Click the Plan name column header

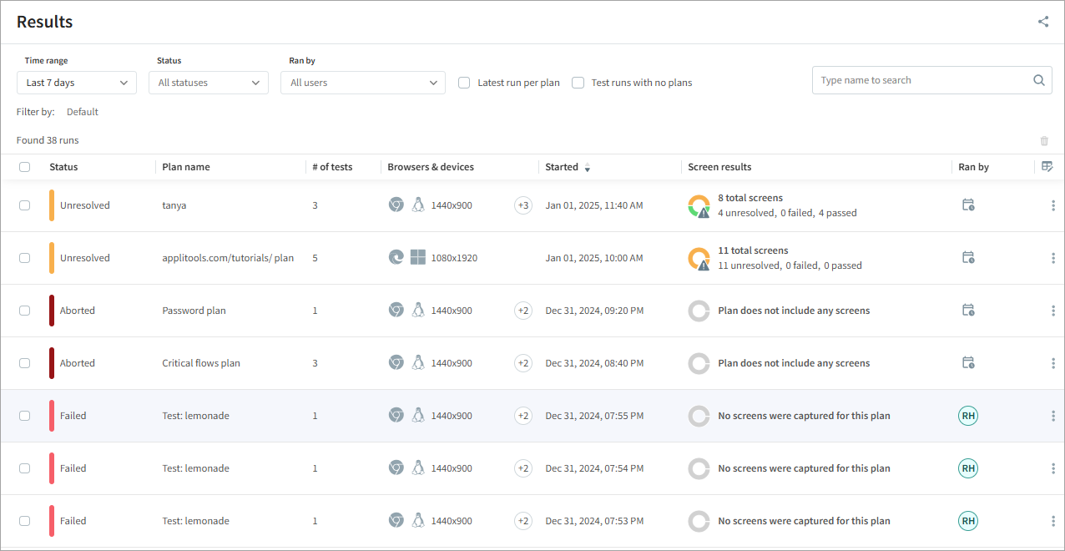pos(186,167)
